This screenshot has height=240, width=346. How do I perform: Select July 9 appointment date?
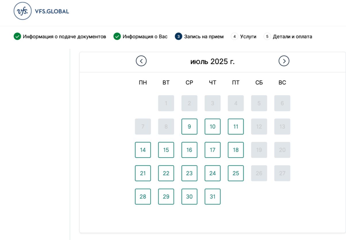(189, 127)
